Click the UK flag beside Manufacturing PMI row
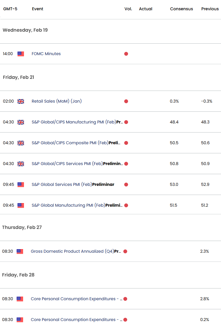221x326 pixels. pos(21,122)
